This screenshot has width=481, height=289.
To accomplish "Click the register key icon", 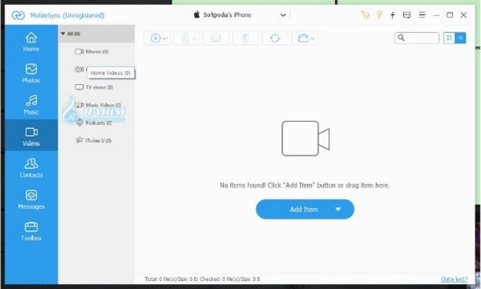I will (380, 15).
